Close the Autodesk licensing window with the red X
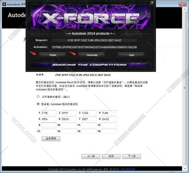The height and width of the screenshot is (173, 189). [183, 4]
